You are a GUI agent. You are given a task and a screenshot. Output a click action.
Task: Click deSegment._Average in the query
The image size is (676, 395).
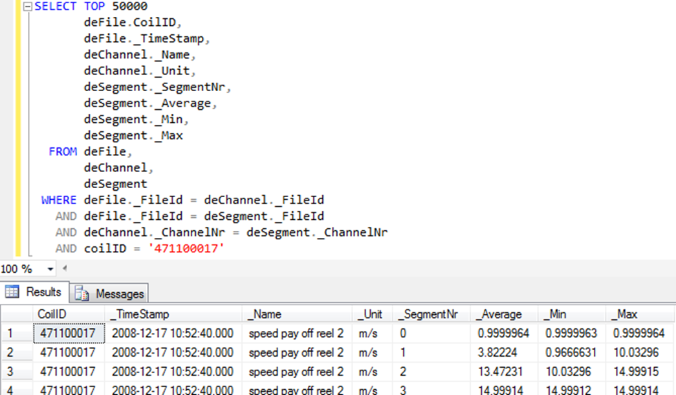pyautogui.click(x=147, y=103)
